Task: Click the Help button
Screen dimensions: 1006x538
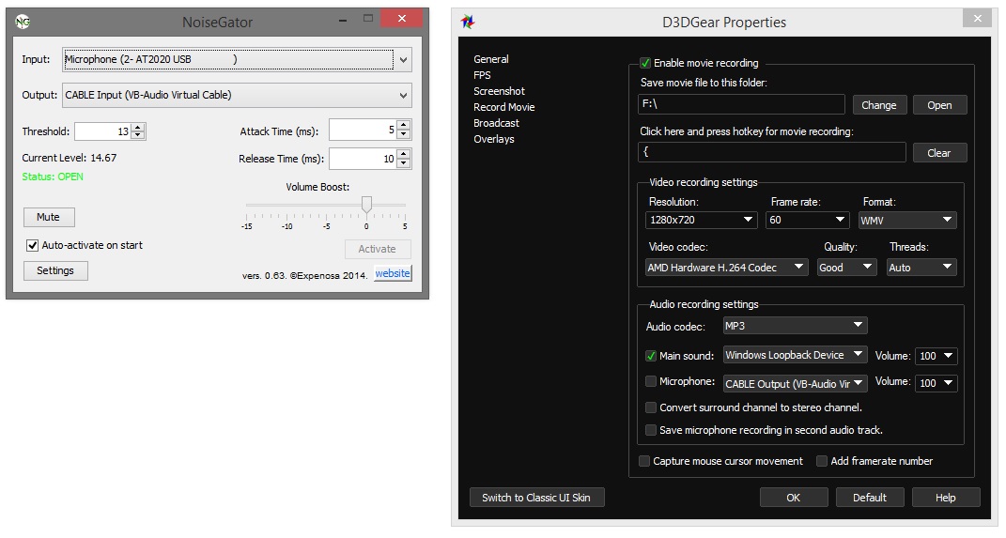Action: tap(946, 498)
